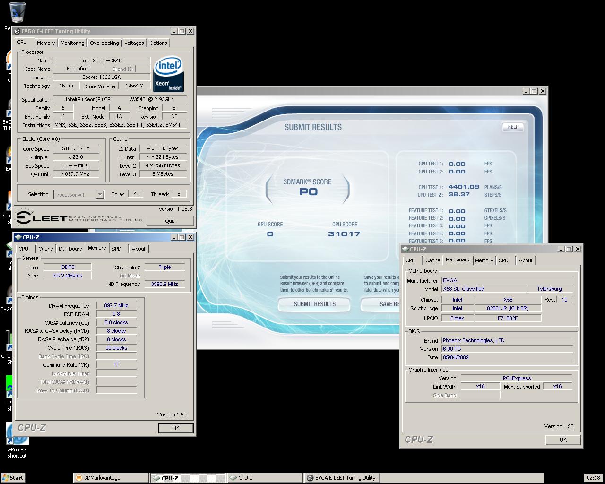Image resolution: width=605 pixels, height=484 pixels.
Task: Switch to EVGA E-LEET Tuning Utility taskbar item
Action: pos(341,478)
